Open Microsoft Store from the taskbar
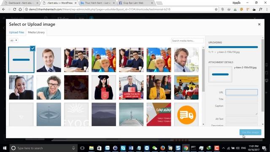Image resolution: width=270 pixels, height=152 pixels. (99, 148)
